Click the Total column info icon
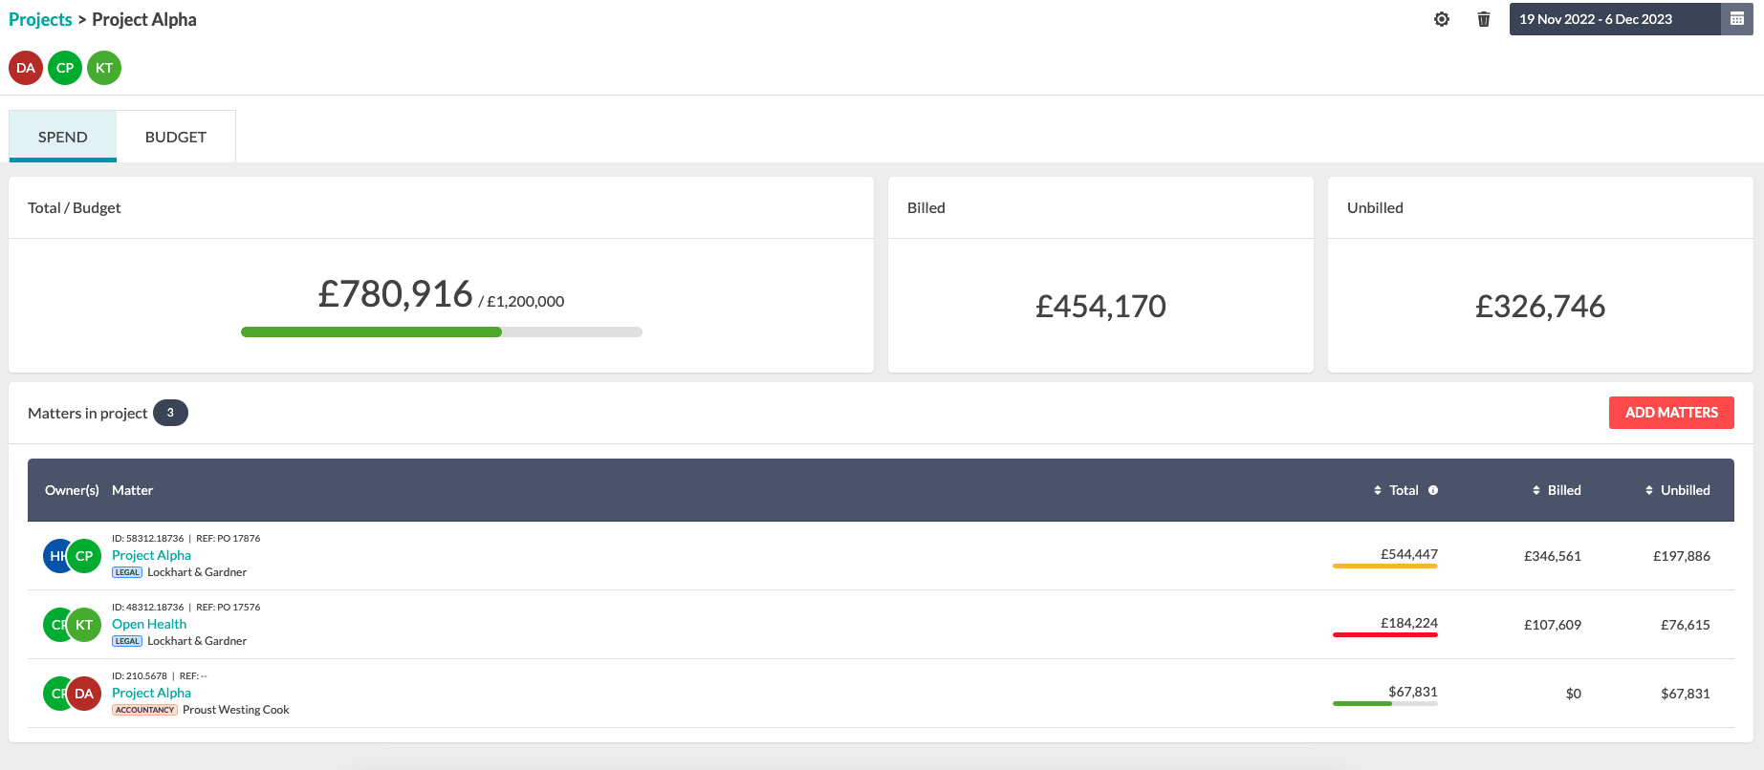 [x=1433, y=490]
